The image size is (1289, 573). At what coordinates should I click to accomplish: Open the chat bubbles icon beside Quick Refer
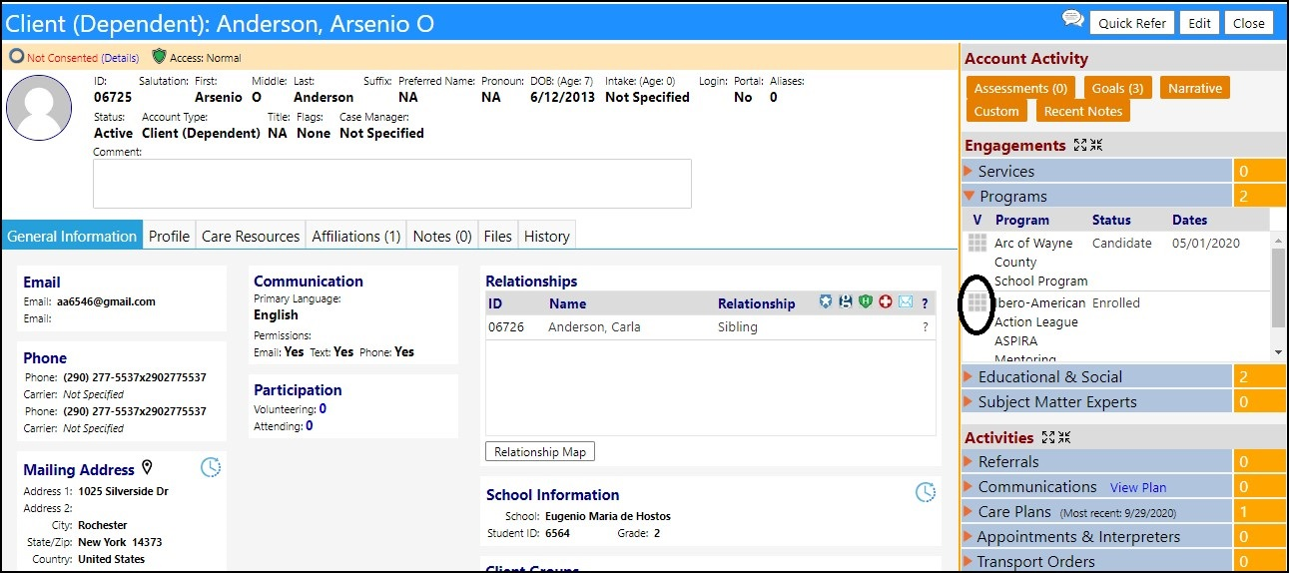(x=1072, y=20)
